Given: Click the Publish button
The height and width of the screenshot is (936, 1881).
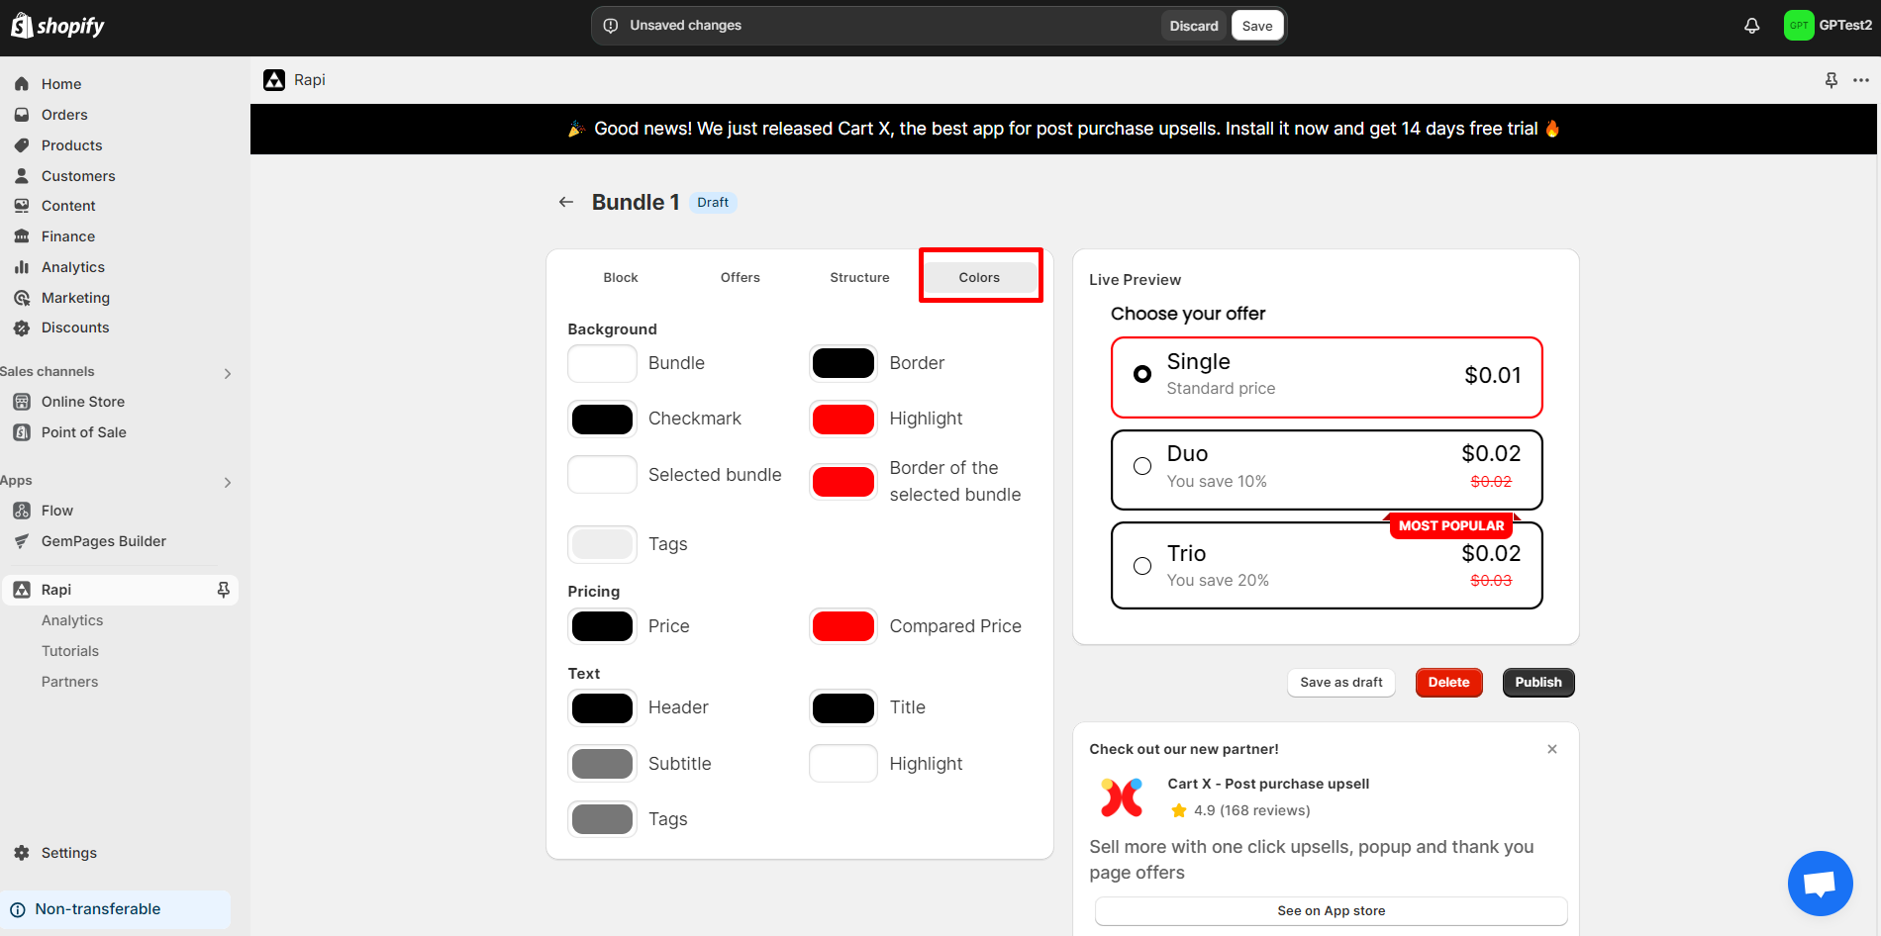Looking at the screenshot, I should [1537, 682].
